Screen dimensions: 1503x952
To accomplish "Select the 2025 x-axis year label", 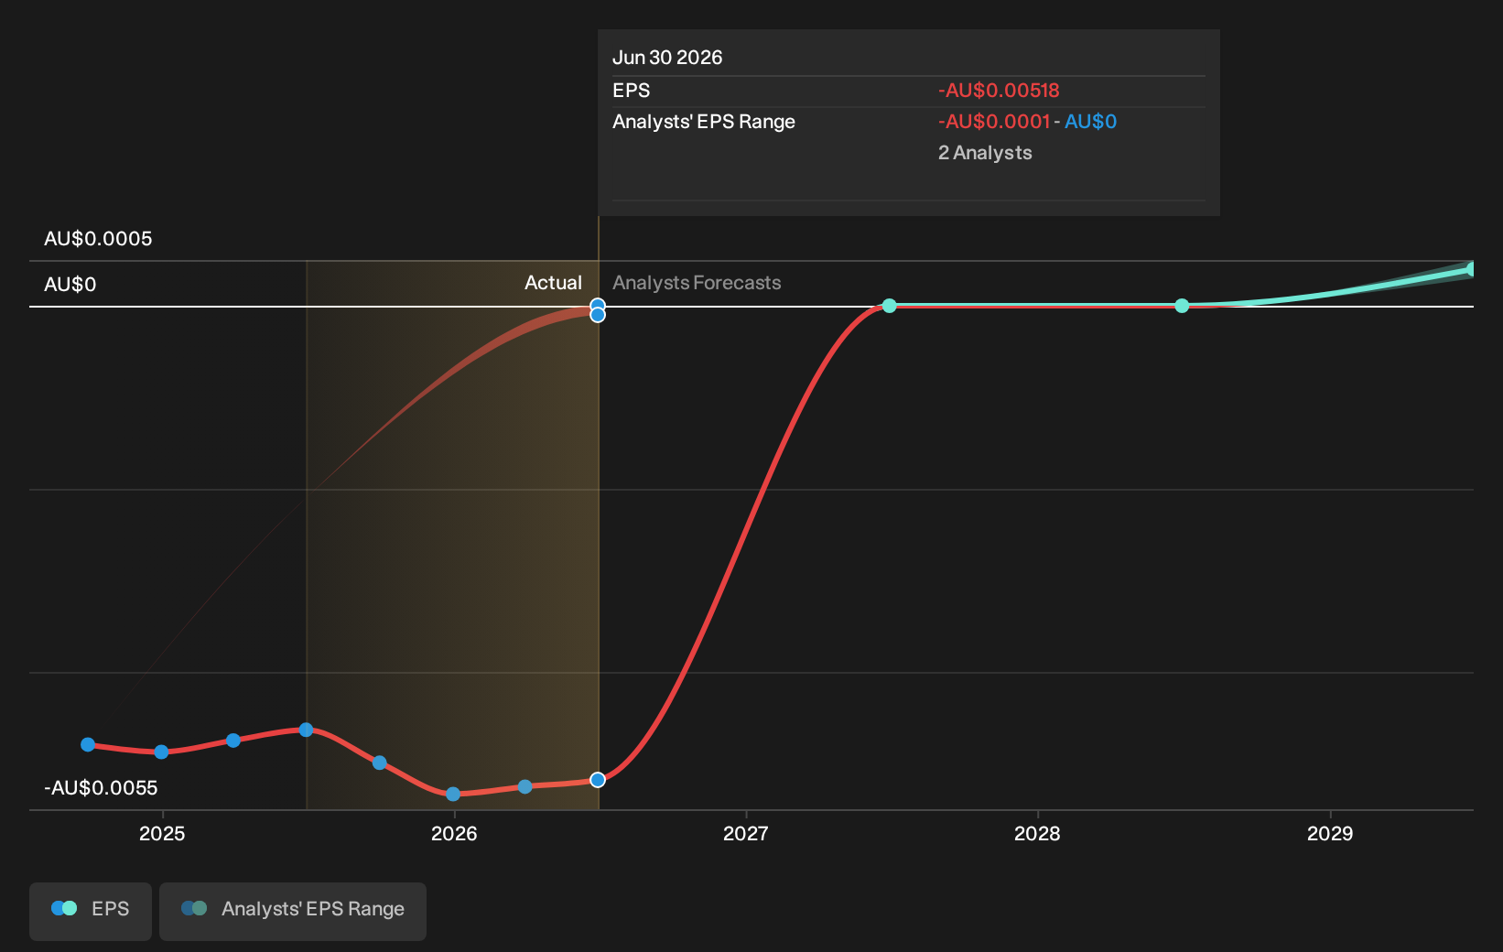I will (x=162, y=833).
